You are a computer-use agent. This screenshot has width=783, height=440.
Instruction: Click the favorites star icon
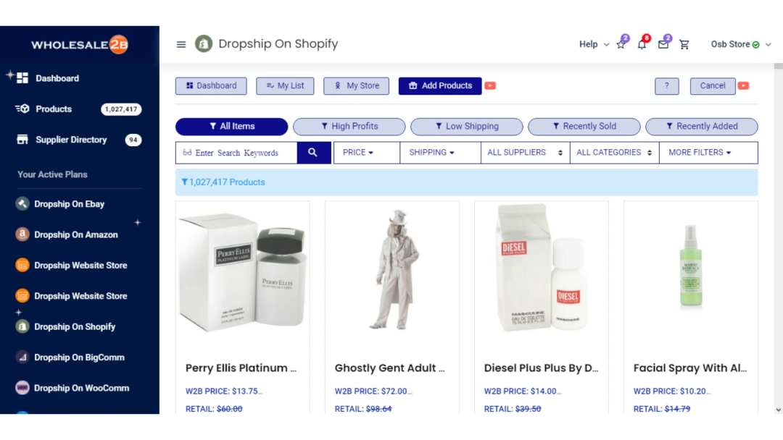coord(621,44)
